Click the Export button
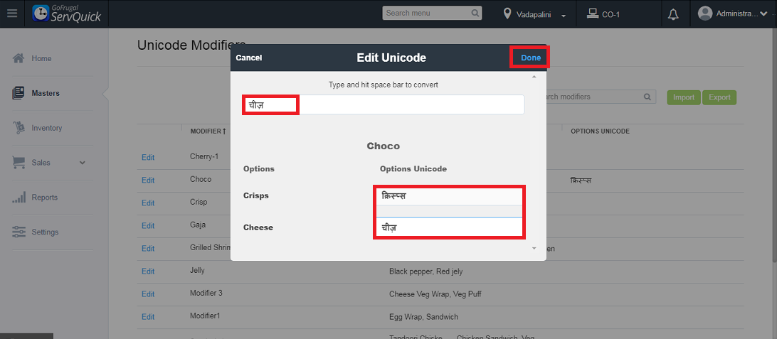 pos(719,97)
